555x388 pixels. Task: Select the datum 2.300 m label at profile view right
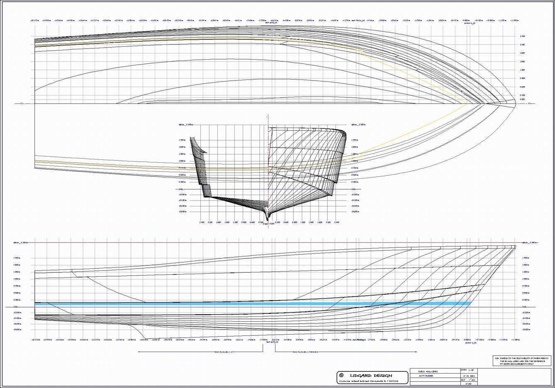point(529,243)
